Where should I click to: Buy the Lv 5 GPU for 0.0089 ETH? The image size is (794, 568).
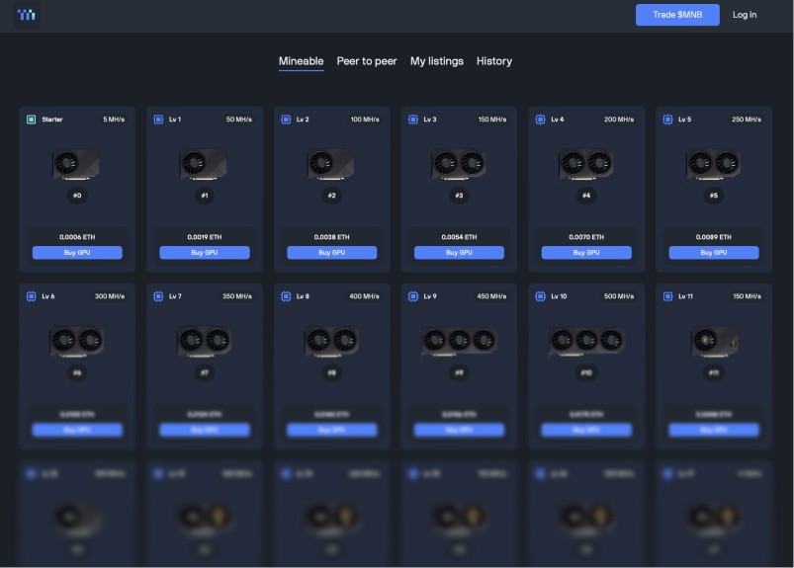[x=714, y=252]
